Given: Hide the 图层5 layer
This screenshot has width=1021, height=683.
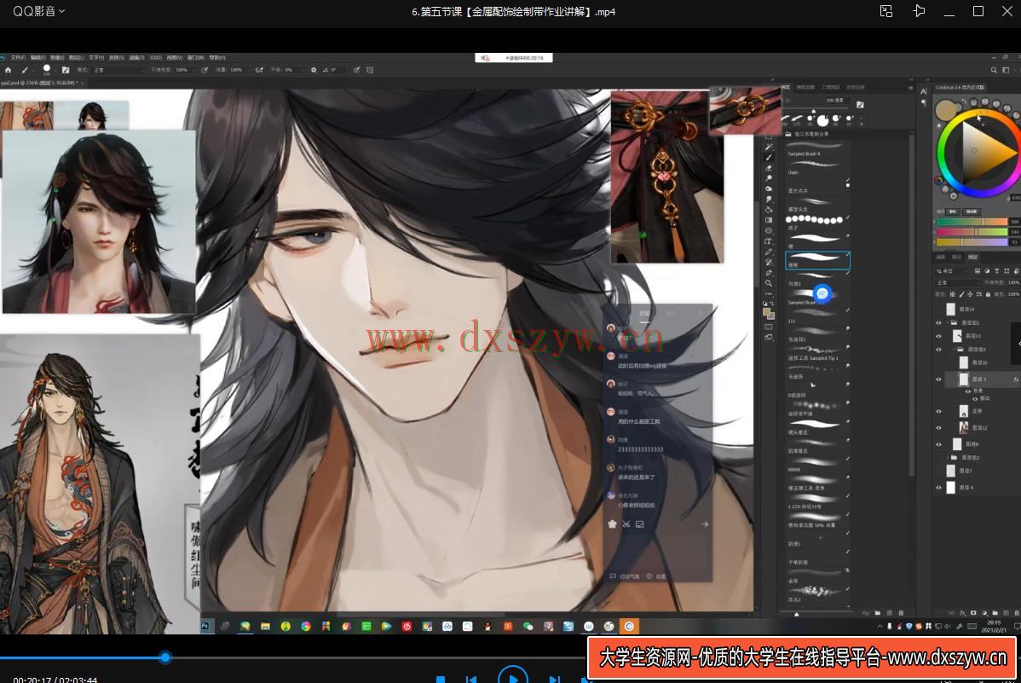Looking at the screenshot, I should 939,379.
